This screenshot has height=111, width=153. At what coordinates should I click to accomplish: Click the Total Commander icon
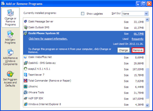(x=25, y=81)
